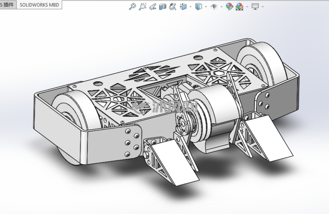This screenshot has height=214, width=329.
Task: Switch to the 插件 tab
Action: (8, 5)
